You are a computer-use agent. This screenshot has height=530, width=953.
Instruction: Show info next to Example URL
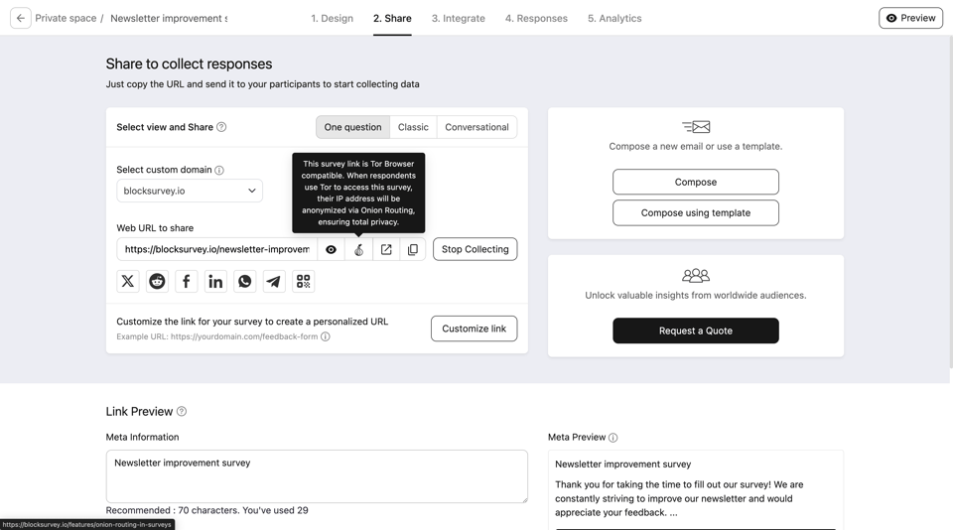326,336
